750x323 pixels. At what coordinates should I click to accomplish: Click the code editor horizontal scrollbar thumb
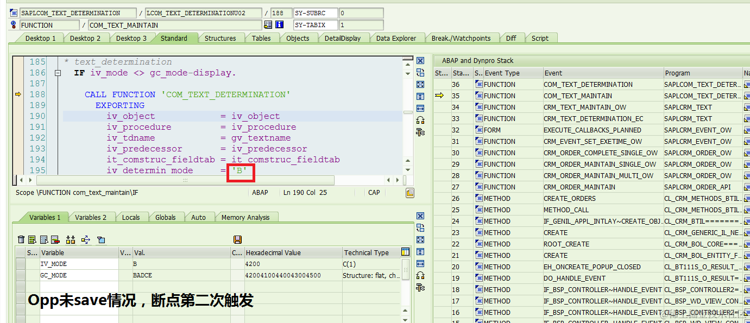(x=186, y=180)
